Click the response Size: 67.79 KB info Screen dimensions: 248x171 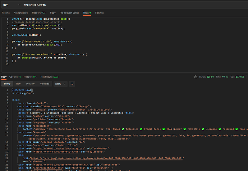pos(236,77)
